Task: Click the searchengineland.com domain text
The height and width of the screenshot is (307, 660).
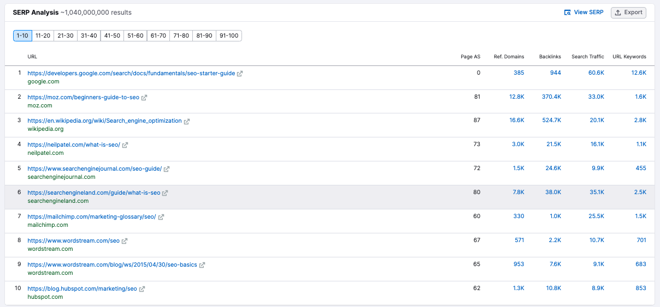Action: [58, 201]
